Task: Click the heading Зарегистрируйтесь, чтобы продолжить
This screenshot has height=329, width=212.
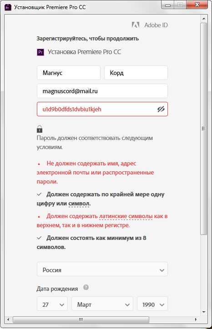Action: pos(88,39)
